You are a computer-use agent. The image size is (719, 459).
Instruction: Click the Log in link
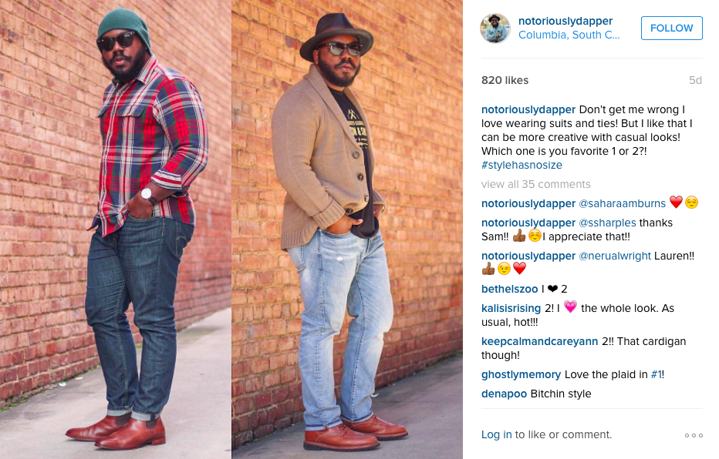click(496, 435)
